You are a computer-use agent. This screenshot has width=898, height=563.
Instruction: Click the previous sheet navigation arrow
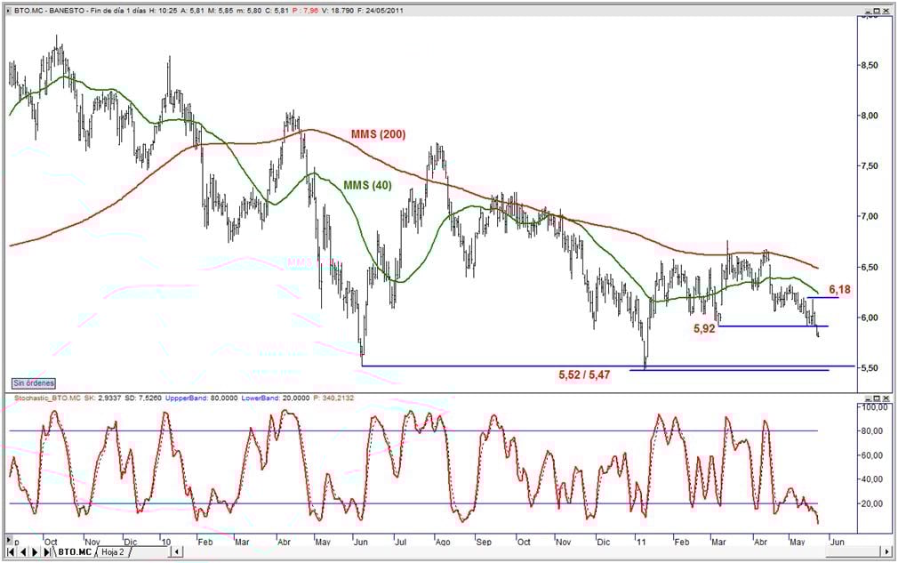[x=23, y=551]
